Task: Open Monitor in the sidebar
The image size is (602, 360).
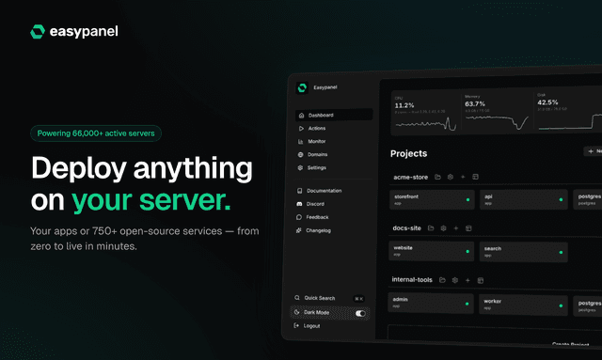Action: click(316, 141)
